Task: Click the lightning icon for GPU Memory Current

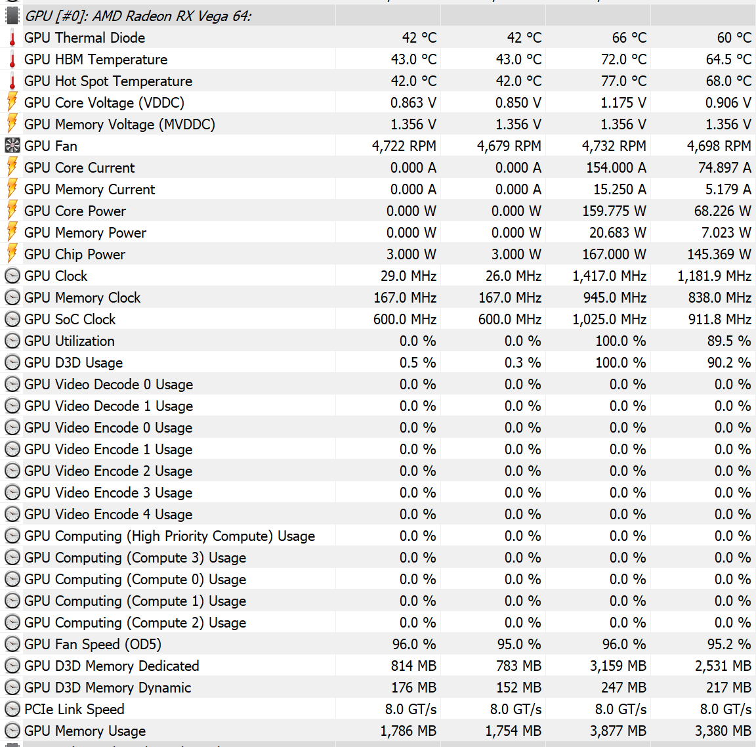Action: (12, 190)
